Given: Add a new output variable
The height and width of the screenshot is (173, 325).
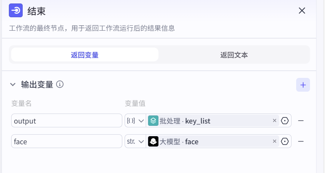Looking at the screenshot, I should [x=303, y=85].
